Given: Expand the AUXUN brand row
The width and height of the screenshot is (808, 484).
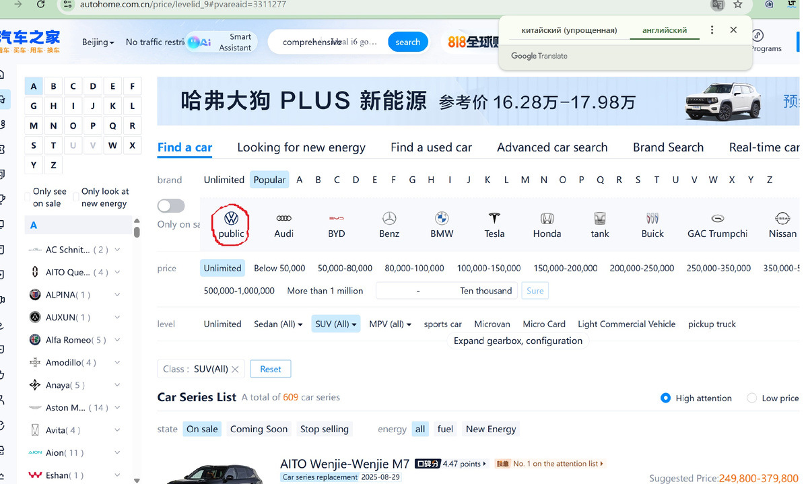Looking at the screenshot, I should tap(118, 317).
